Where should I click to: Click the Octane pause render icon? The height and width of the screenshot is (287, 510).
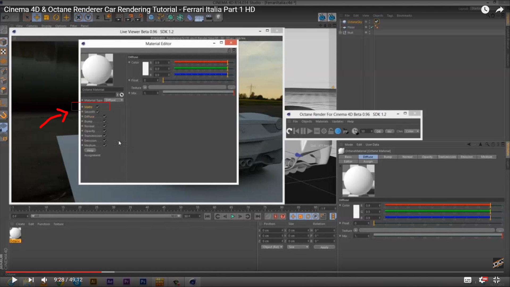click(303, 131)
